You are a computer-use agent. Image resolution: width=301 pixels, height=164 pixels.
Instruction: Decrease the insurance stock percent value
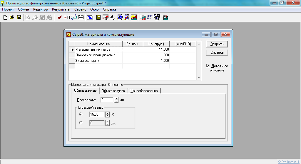[108, 116]
